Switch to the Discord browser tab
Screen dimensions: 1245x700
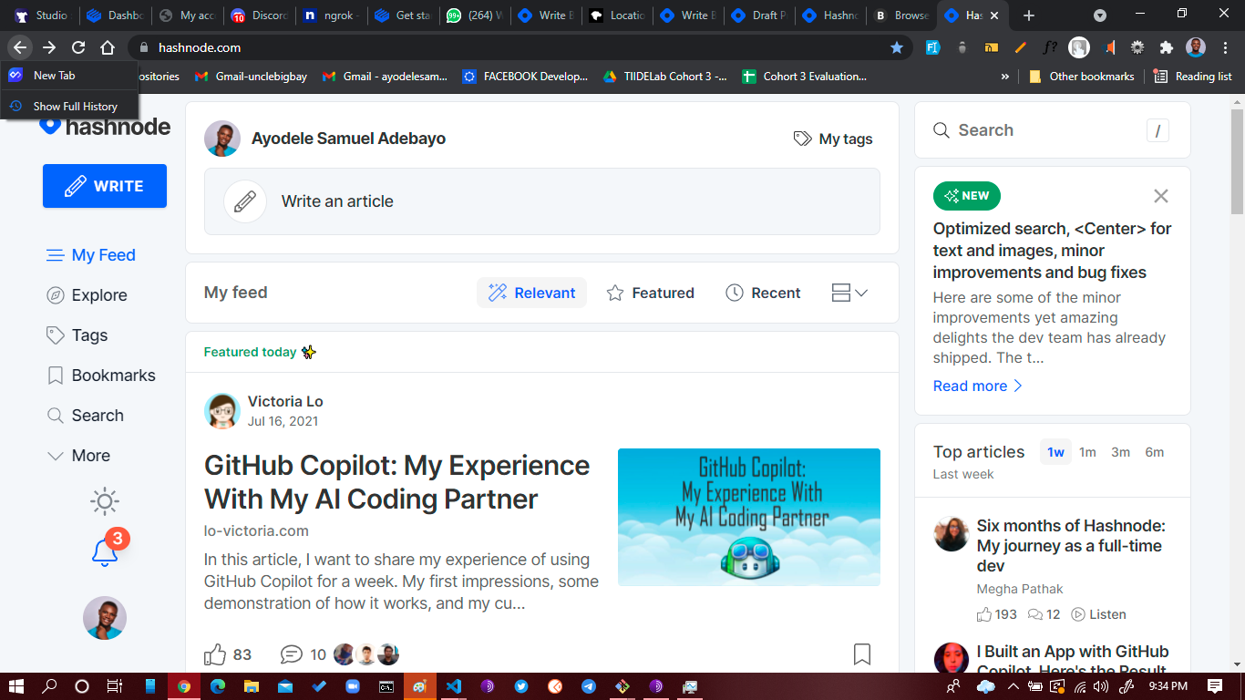[x=259, y=15]
